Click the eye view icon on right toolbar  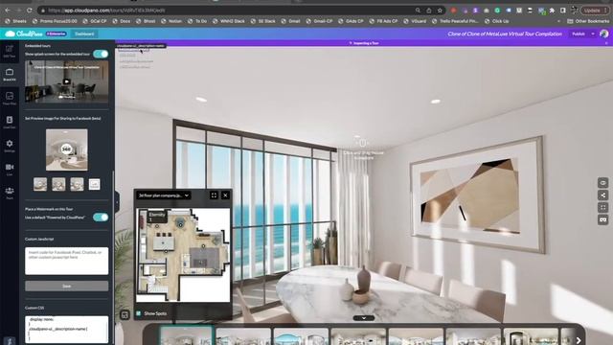[602, 183]
